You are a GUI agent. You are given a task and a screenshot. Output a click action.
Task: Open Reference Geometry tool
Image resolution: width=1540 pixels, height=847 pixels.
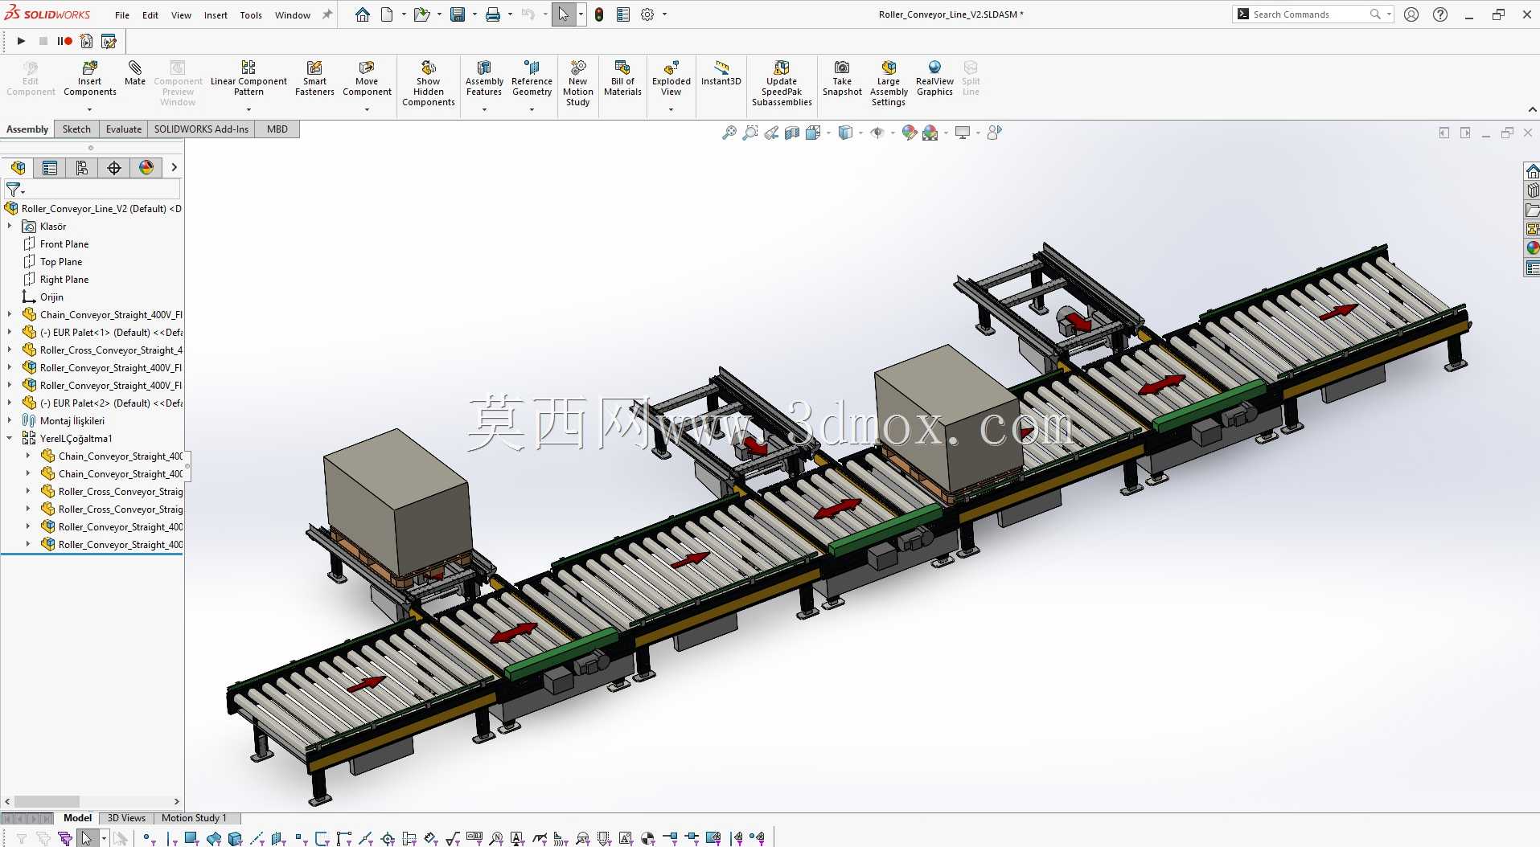pos(532,79)
